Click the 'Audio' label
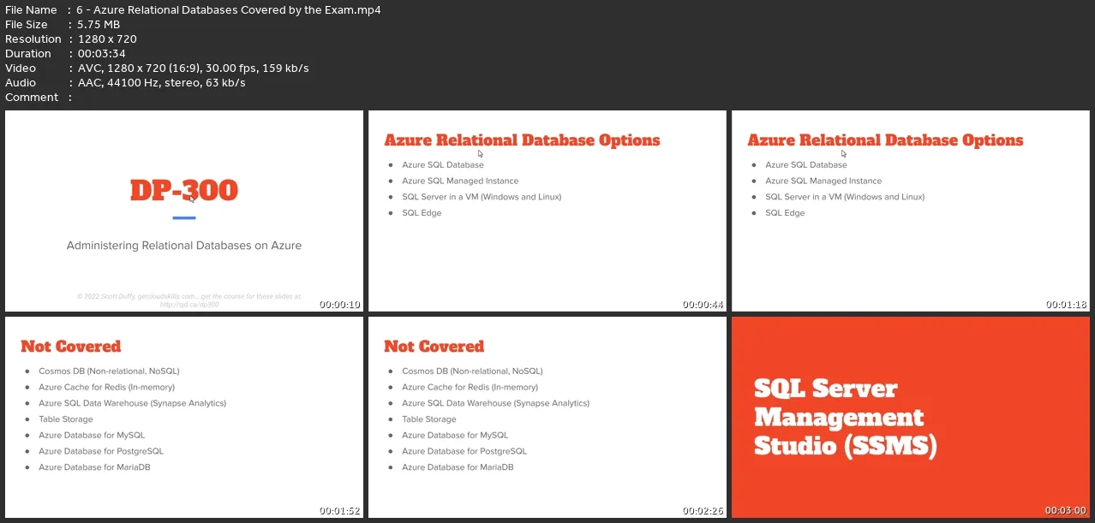This screenshot has height=523, width=1095. tap(21, 83)
